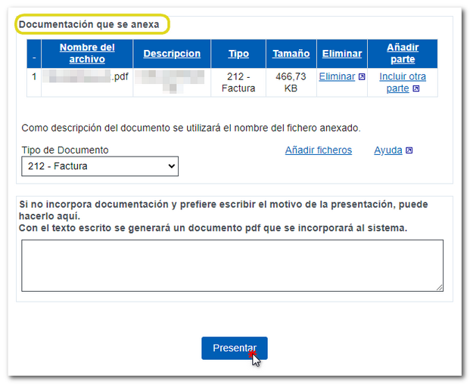Click the Documentación que se anexa heading
This screenshot has height=384, width=470.
89,24
